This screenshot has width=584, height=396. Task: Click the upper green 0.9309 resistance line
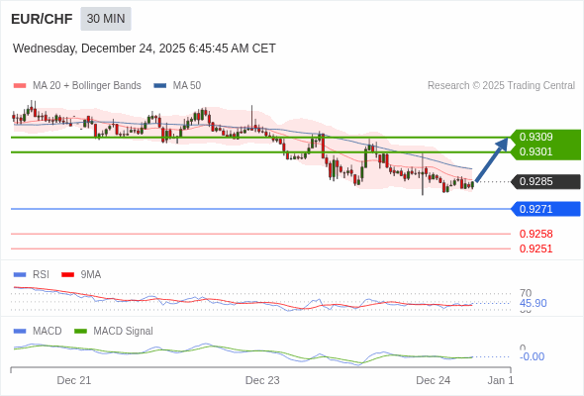(260, 138)
